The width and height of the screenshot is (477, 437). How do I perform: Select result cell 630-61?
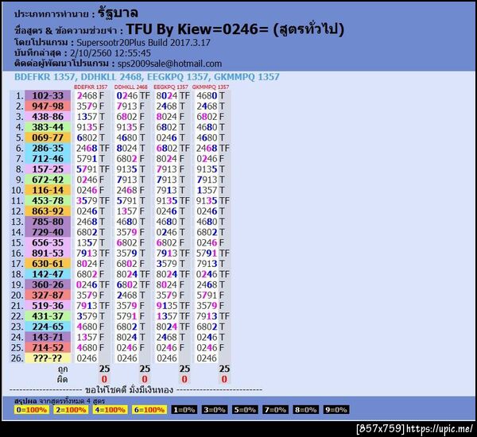(x=48, y=263)
